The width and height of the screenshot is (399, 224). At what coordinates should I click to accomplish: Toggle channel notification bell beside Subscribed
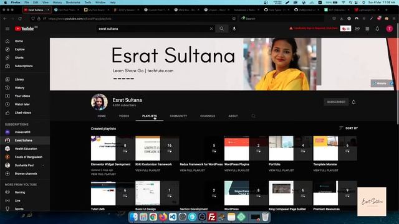(353, 102)
